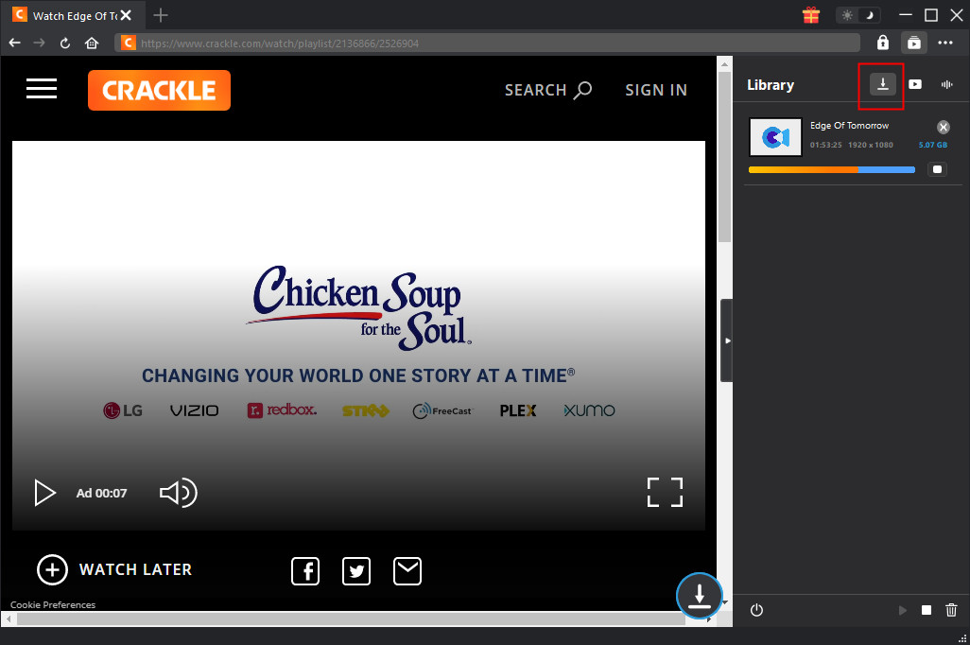Click SIGN IN on Crackle

(656, 90)
